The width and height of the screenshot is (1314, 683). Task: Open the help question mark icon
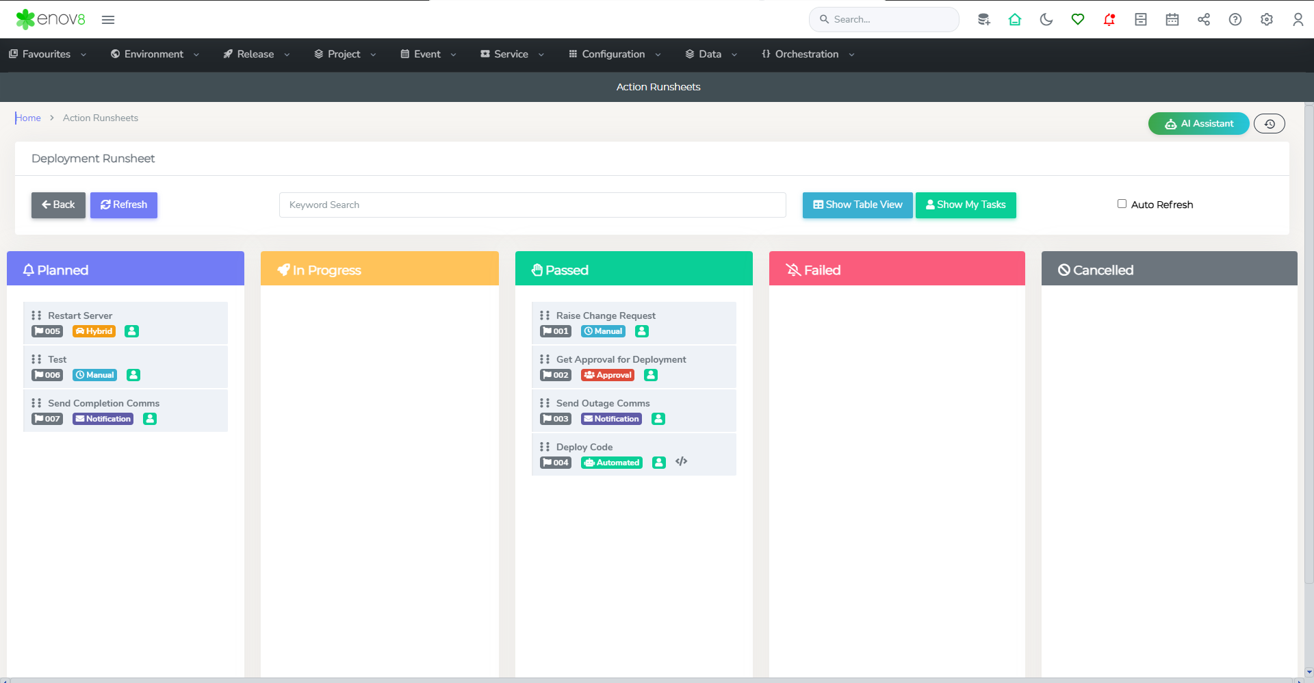1235,19
